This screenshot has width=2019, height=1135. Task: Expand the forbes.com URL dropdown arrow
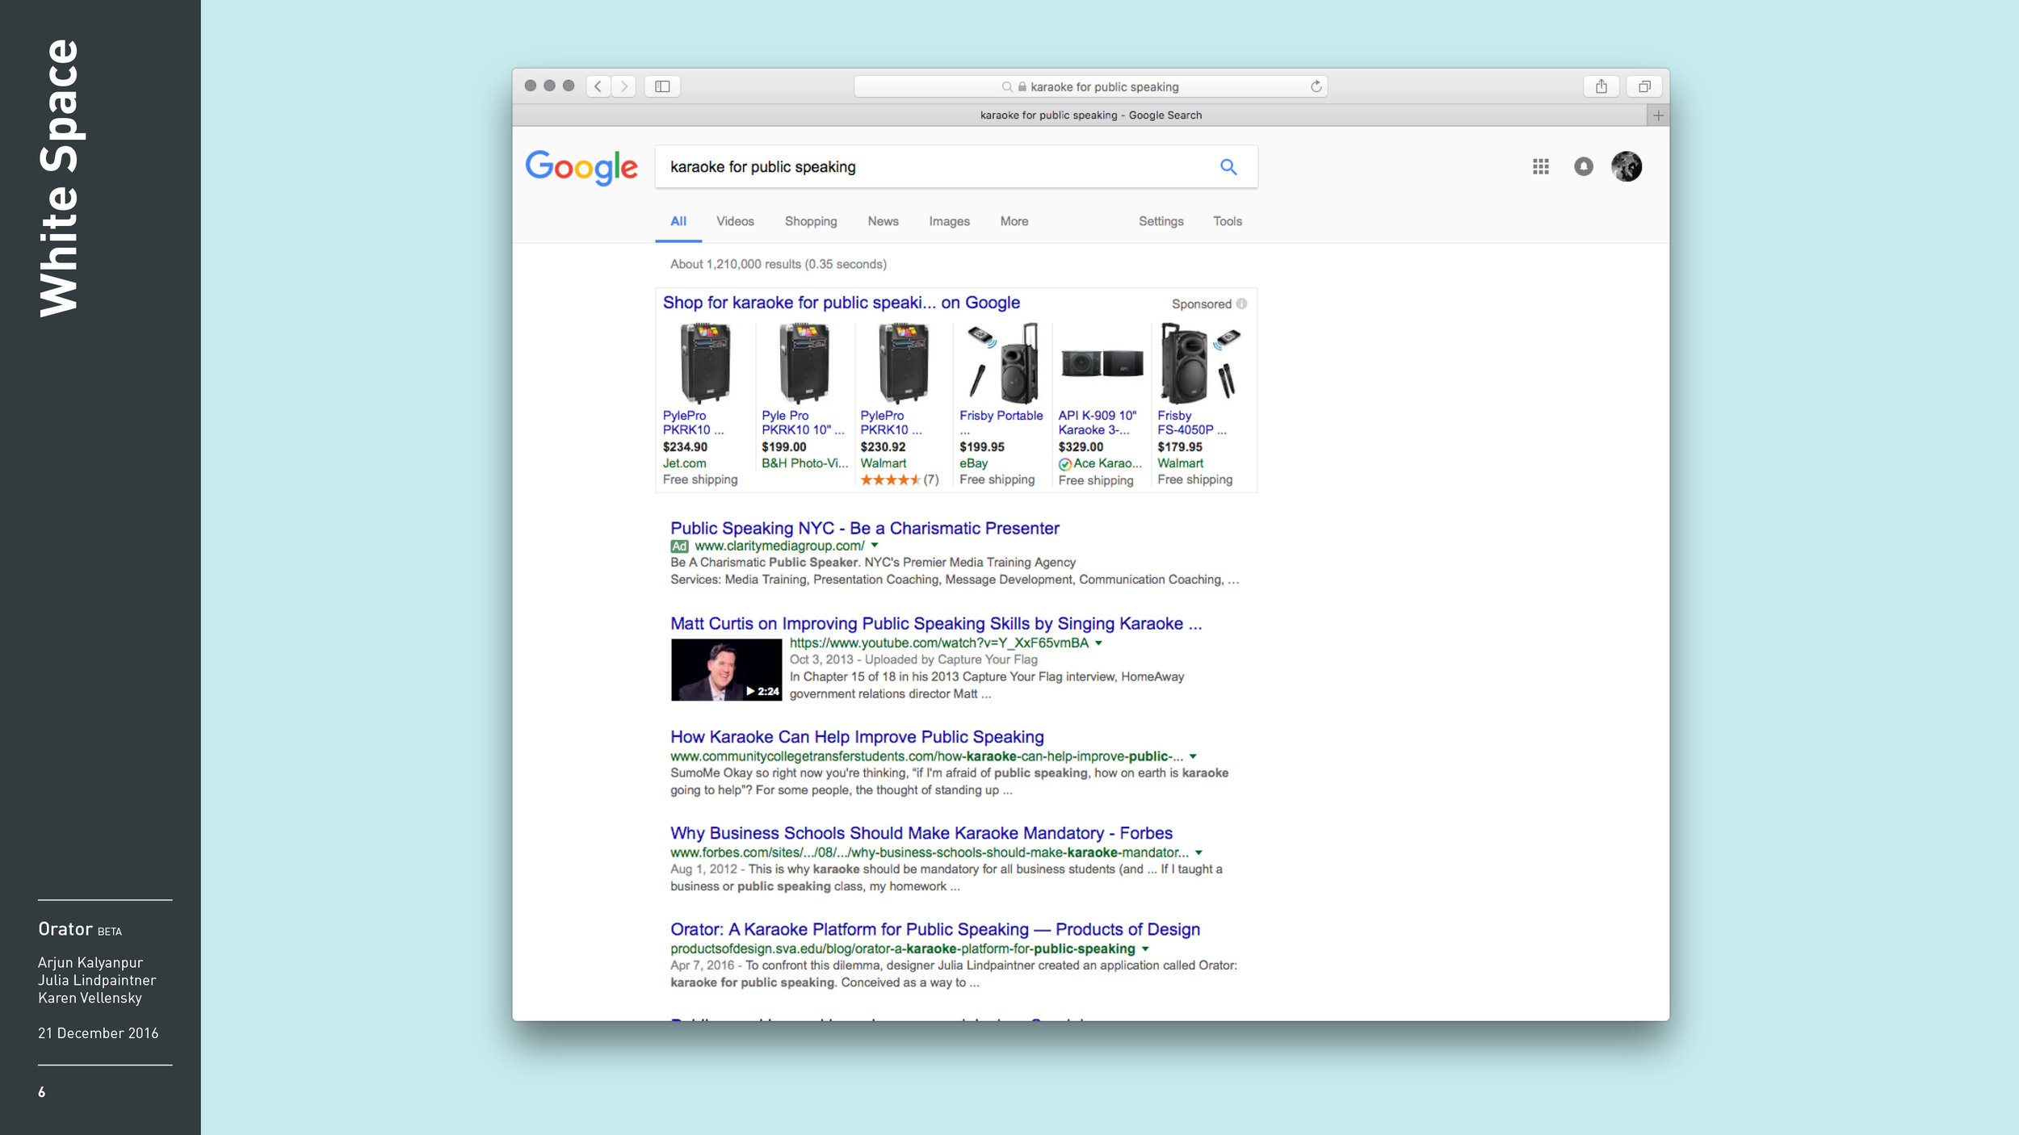click(1198, 852)
